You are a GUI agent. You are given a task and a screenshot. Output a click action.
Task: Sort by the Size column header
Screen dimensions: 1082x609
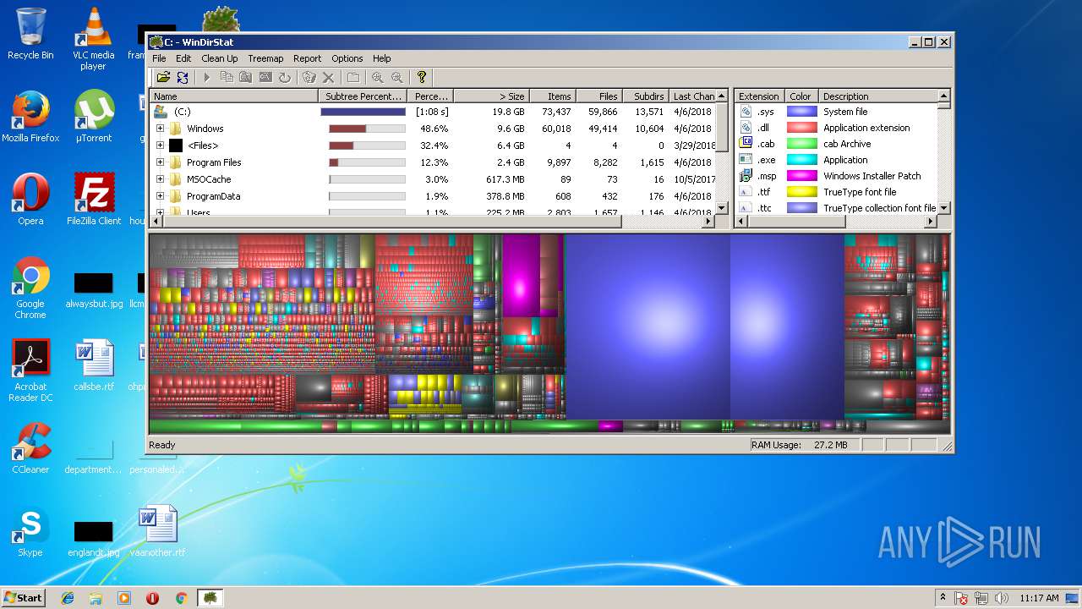pyautogui.click(x=492, y=96)
